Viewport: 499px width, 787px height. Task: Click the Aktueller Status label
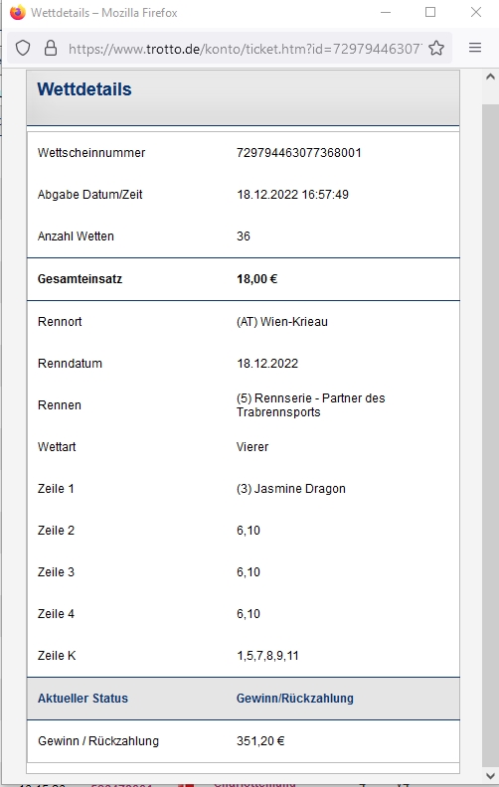click(83, 699)
